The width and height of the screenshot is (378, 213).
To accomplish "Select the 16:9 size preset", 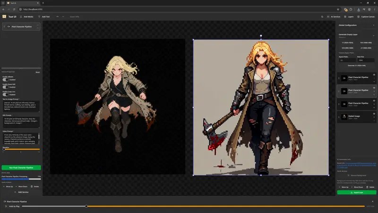I will tap(366, 43).
